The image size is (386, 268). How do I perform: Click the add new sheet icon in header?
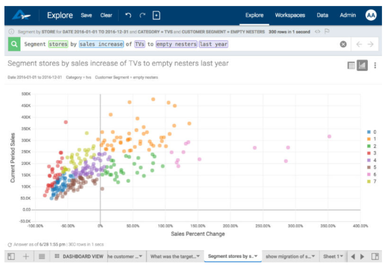pyautogui.click(x=156, y=16)
